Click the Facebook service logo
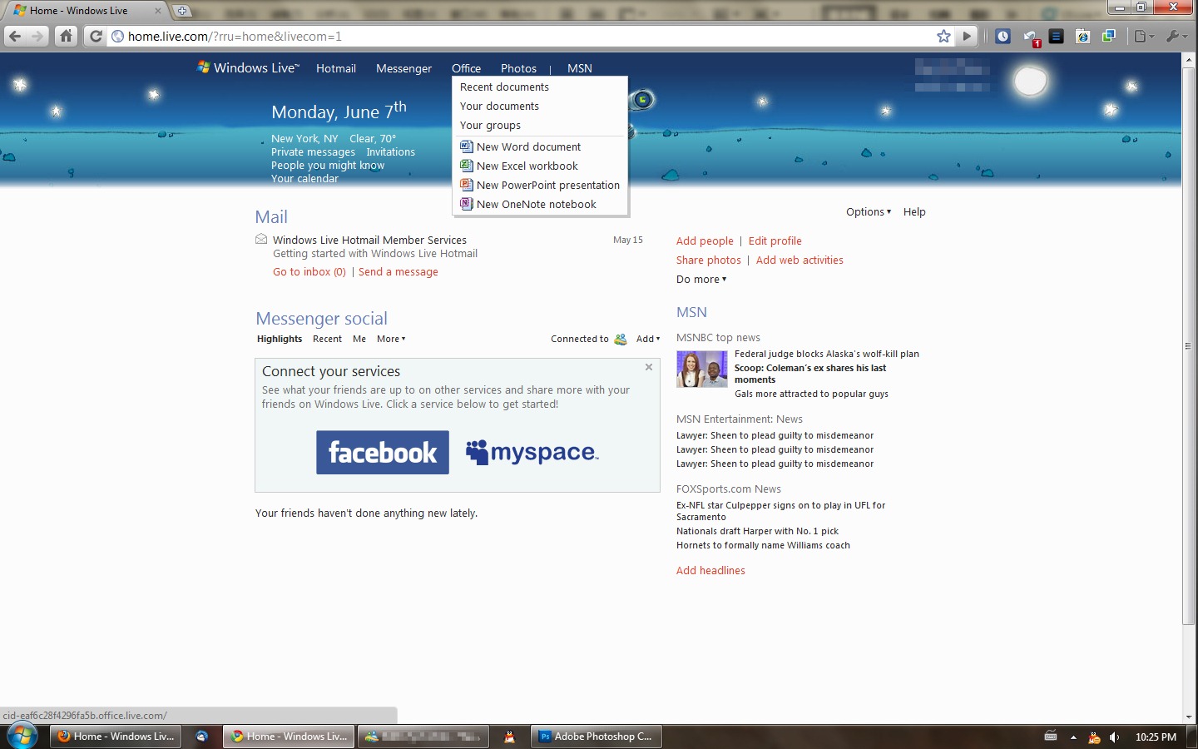 click(383, 453)
